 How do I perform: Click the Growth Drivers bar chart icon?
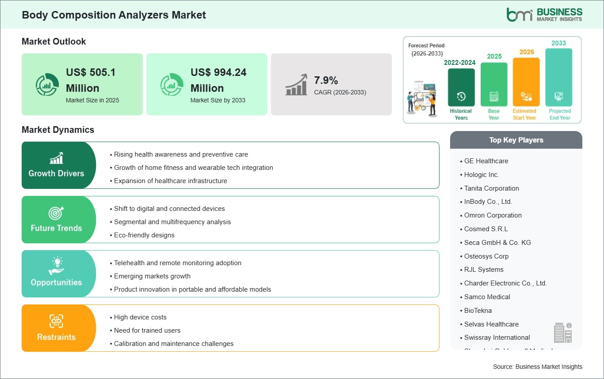pyautogui.click(x=56, y=158)
